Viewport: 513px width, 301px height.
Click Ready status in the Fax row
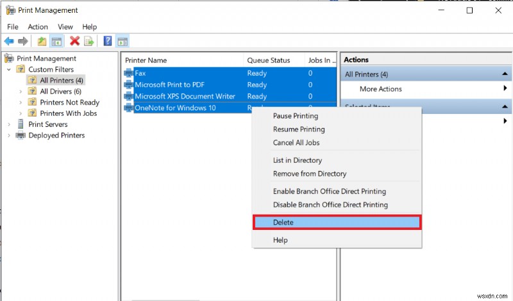click(x=257, y=73)
